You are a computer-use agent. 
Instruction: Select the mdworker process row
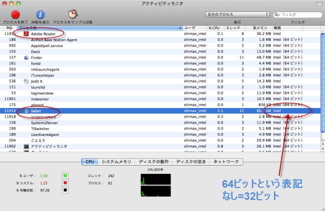click(x=160, y=99)
